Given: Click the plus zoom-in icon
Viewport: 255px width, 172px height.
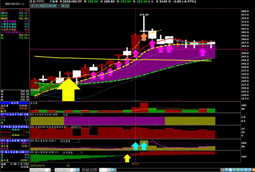Looking at the screenshot, I should [238, 170].
